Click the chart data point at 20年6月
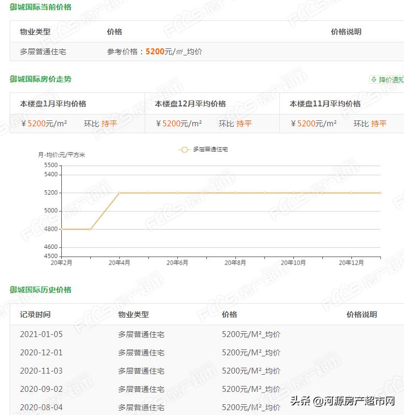Image resolution: width=404 pixels, height=415 pixels. coord(177,193)
